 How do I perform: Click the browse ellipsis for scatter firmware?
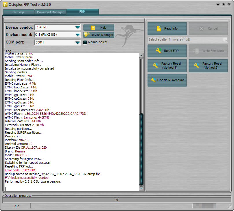point(225,40)
